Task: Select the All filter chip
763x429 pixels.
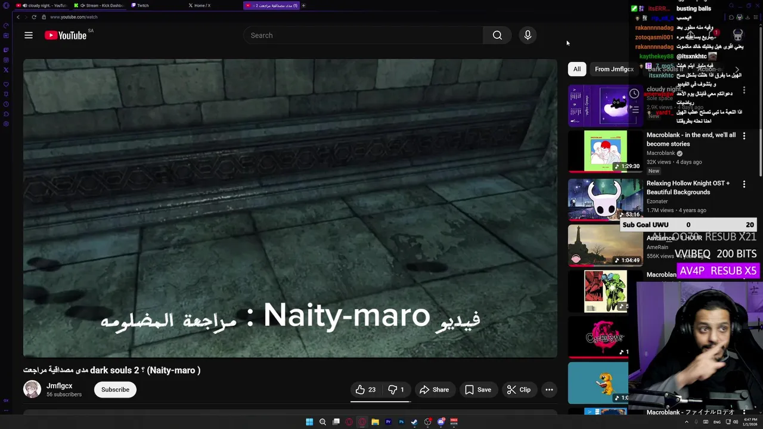Action: [x=577, y=69]
